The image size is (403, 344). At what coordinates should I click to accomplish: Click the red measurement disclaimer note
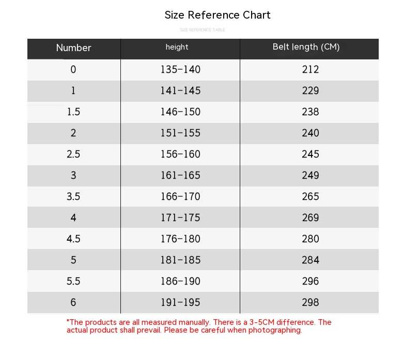click(x=199, y=326)
